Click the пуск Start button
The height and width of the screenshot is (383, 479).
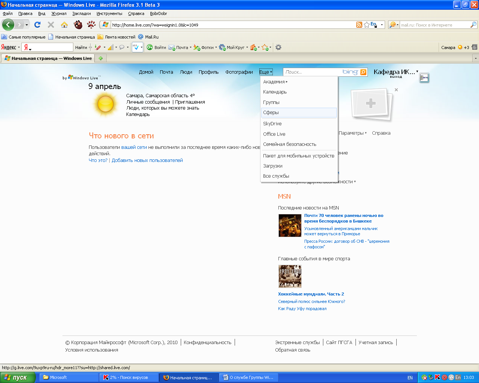17,377
